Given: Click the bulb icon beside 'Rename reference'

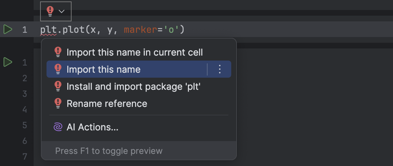Looking at the screenshot, I should tap(58, 104).
